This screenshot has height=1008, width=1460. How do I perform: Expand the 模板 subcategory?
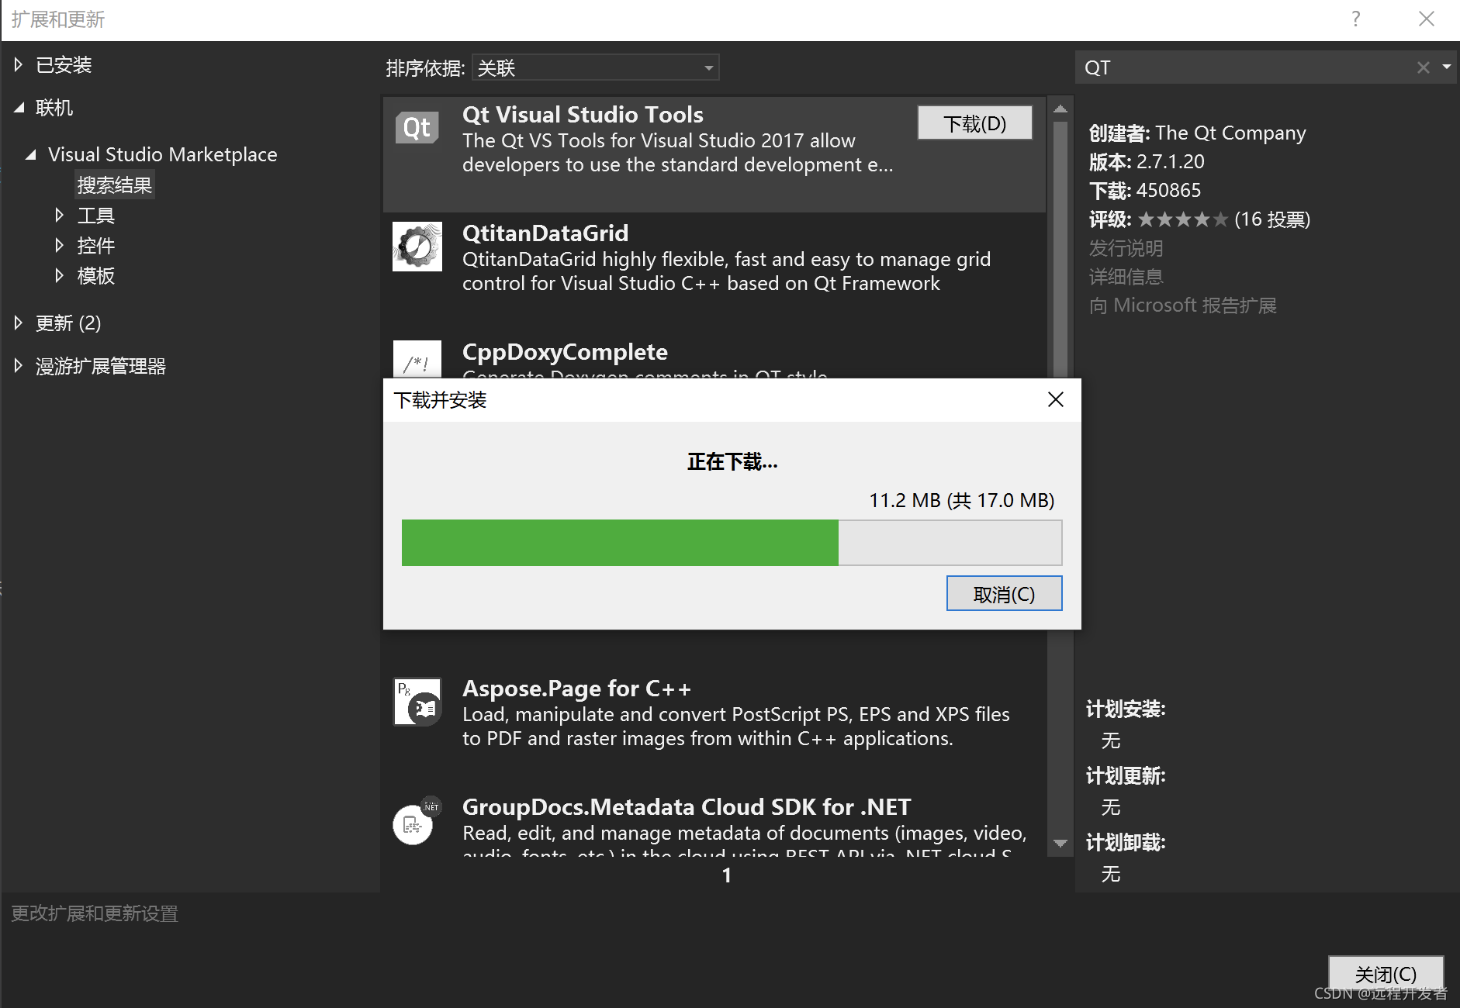(x=60, y=275)
